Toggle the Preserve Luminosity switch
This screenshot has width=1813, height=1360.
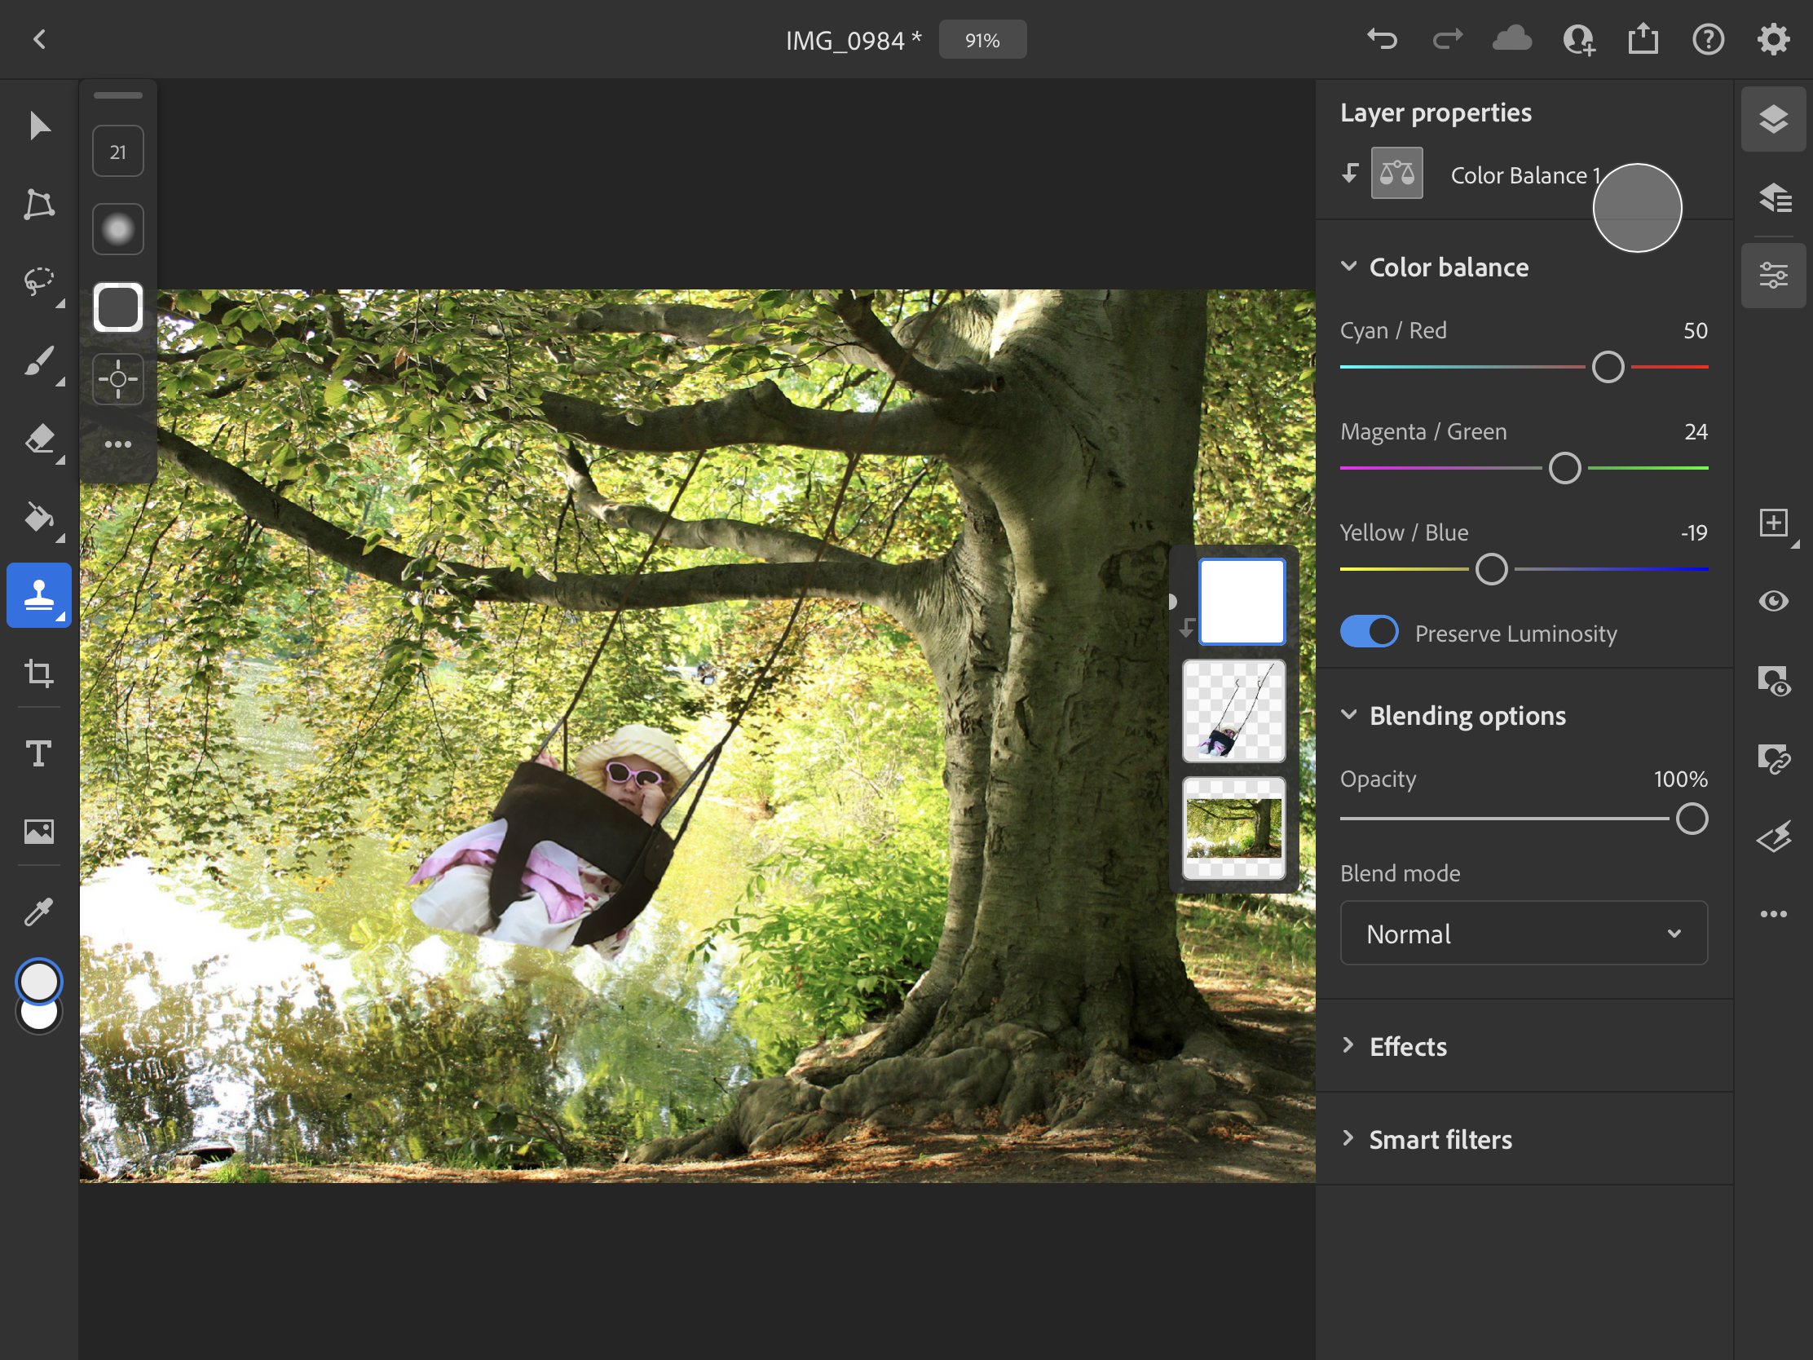[x=1369, y=632]
